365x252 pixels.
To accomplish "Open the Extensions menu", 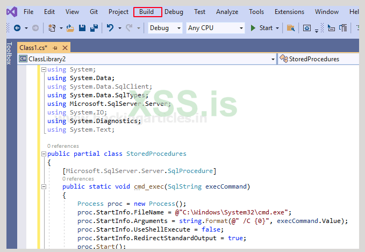I will [x=289, y=12].
